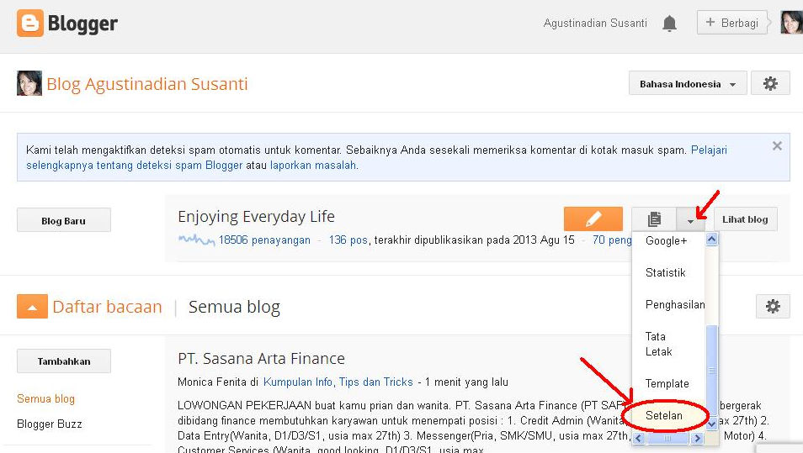Open Bahasa Indonesia language dropdown
Screen dimensions: 803x453
point(687,84)
